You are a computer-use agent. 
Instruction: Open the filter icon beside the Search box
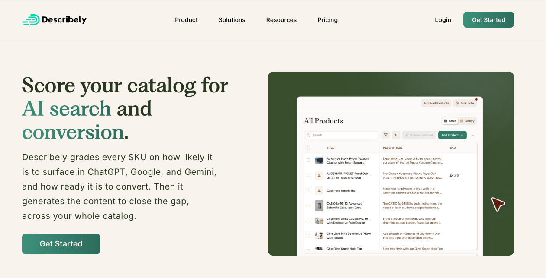tap(386, 135)
